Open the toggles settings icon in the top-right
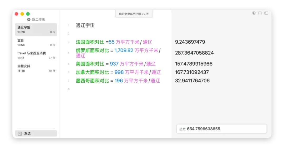The height and width of the screenshot is (153, 284). (254, 13)
